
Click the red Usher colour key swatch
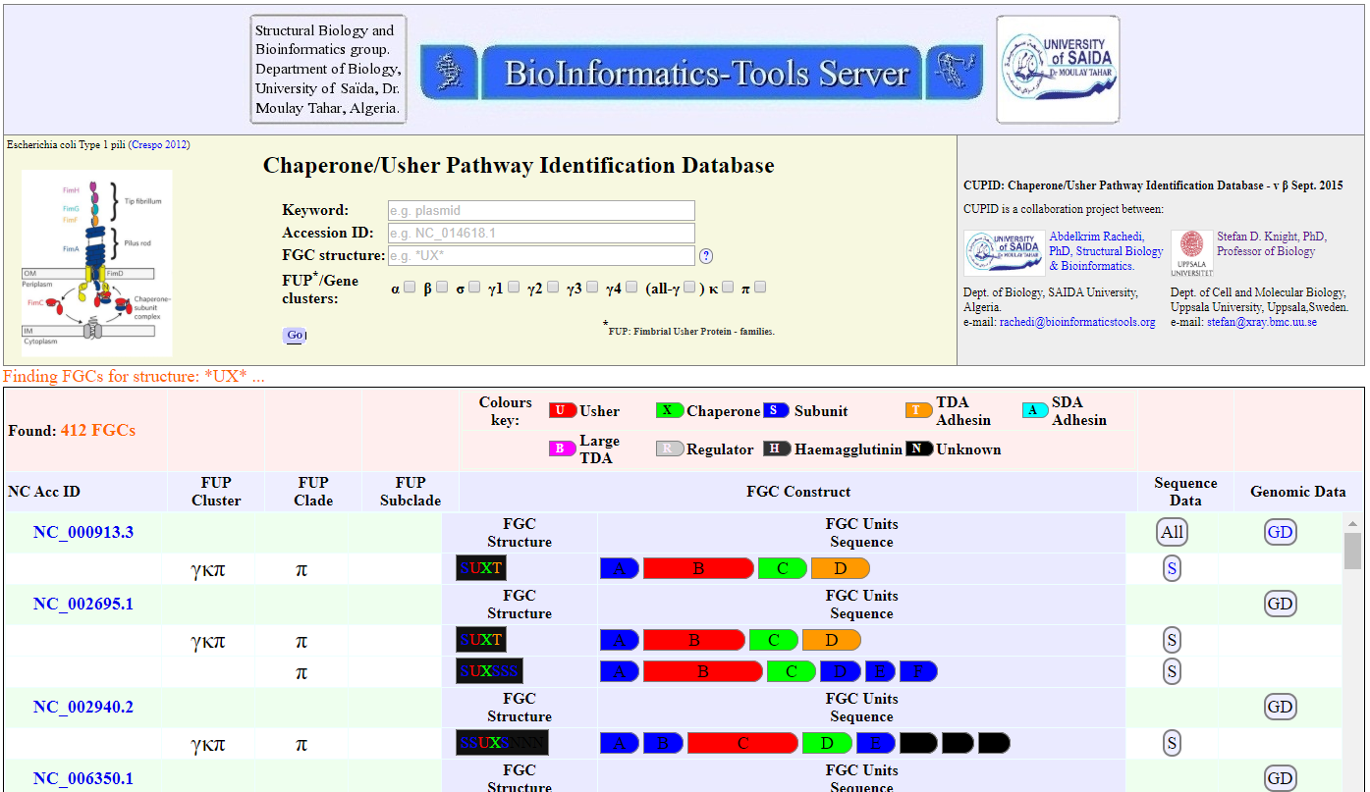[563, 411]
